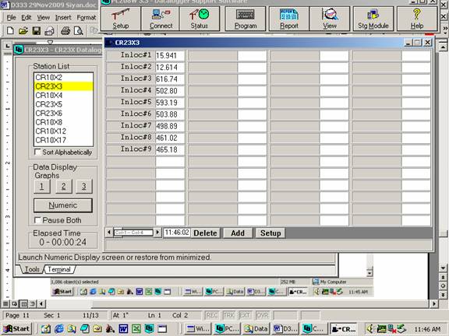This screenshot has height=336, width=449.
Task: Click column scroller left arrow
Action: tap(109, 233)
